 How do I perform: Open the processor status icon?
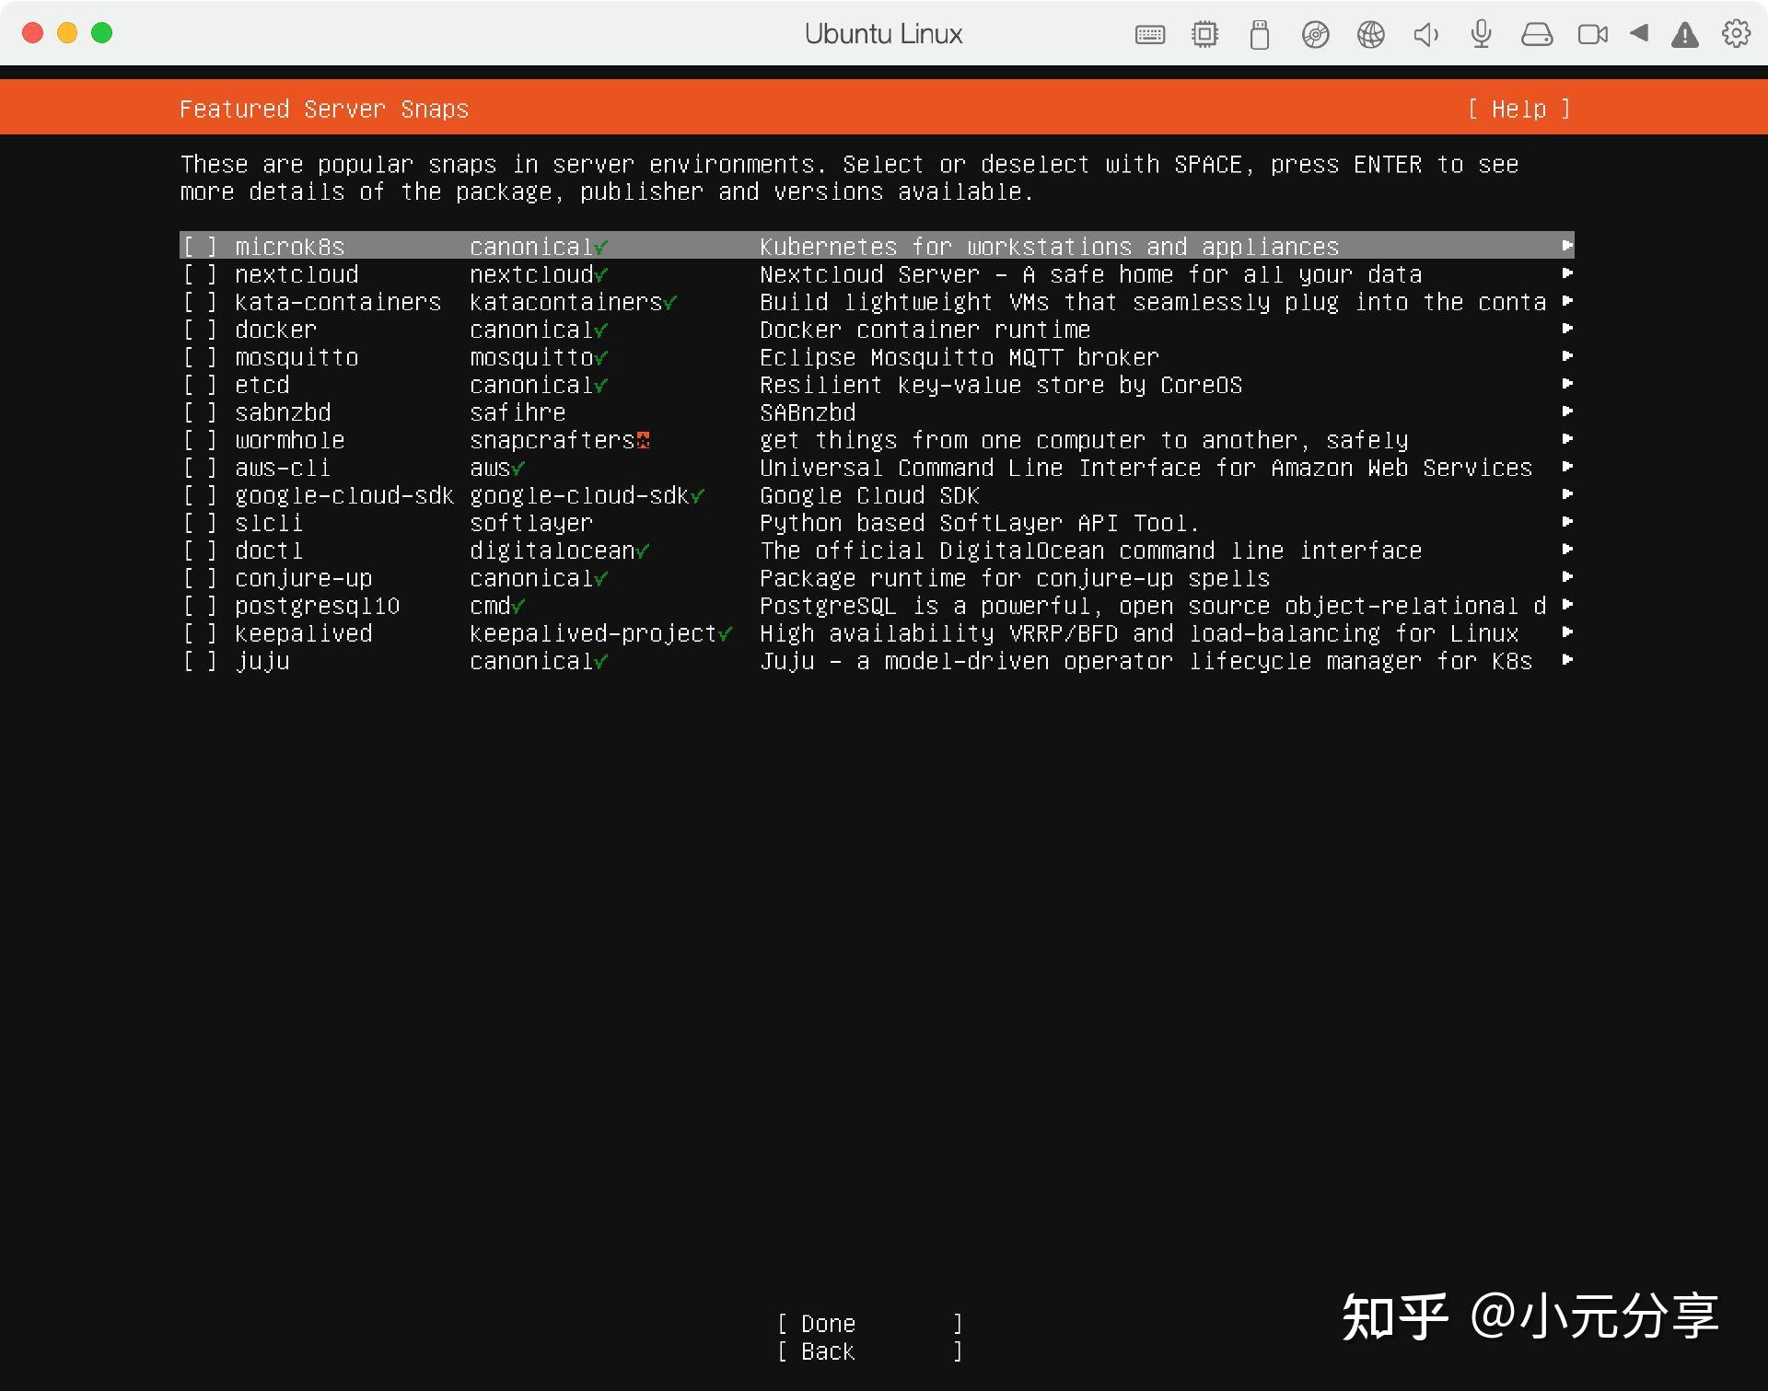[x=1204, y=34]
